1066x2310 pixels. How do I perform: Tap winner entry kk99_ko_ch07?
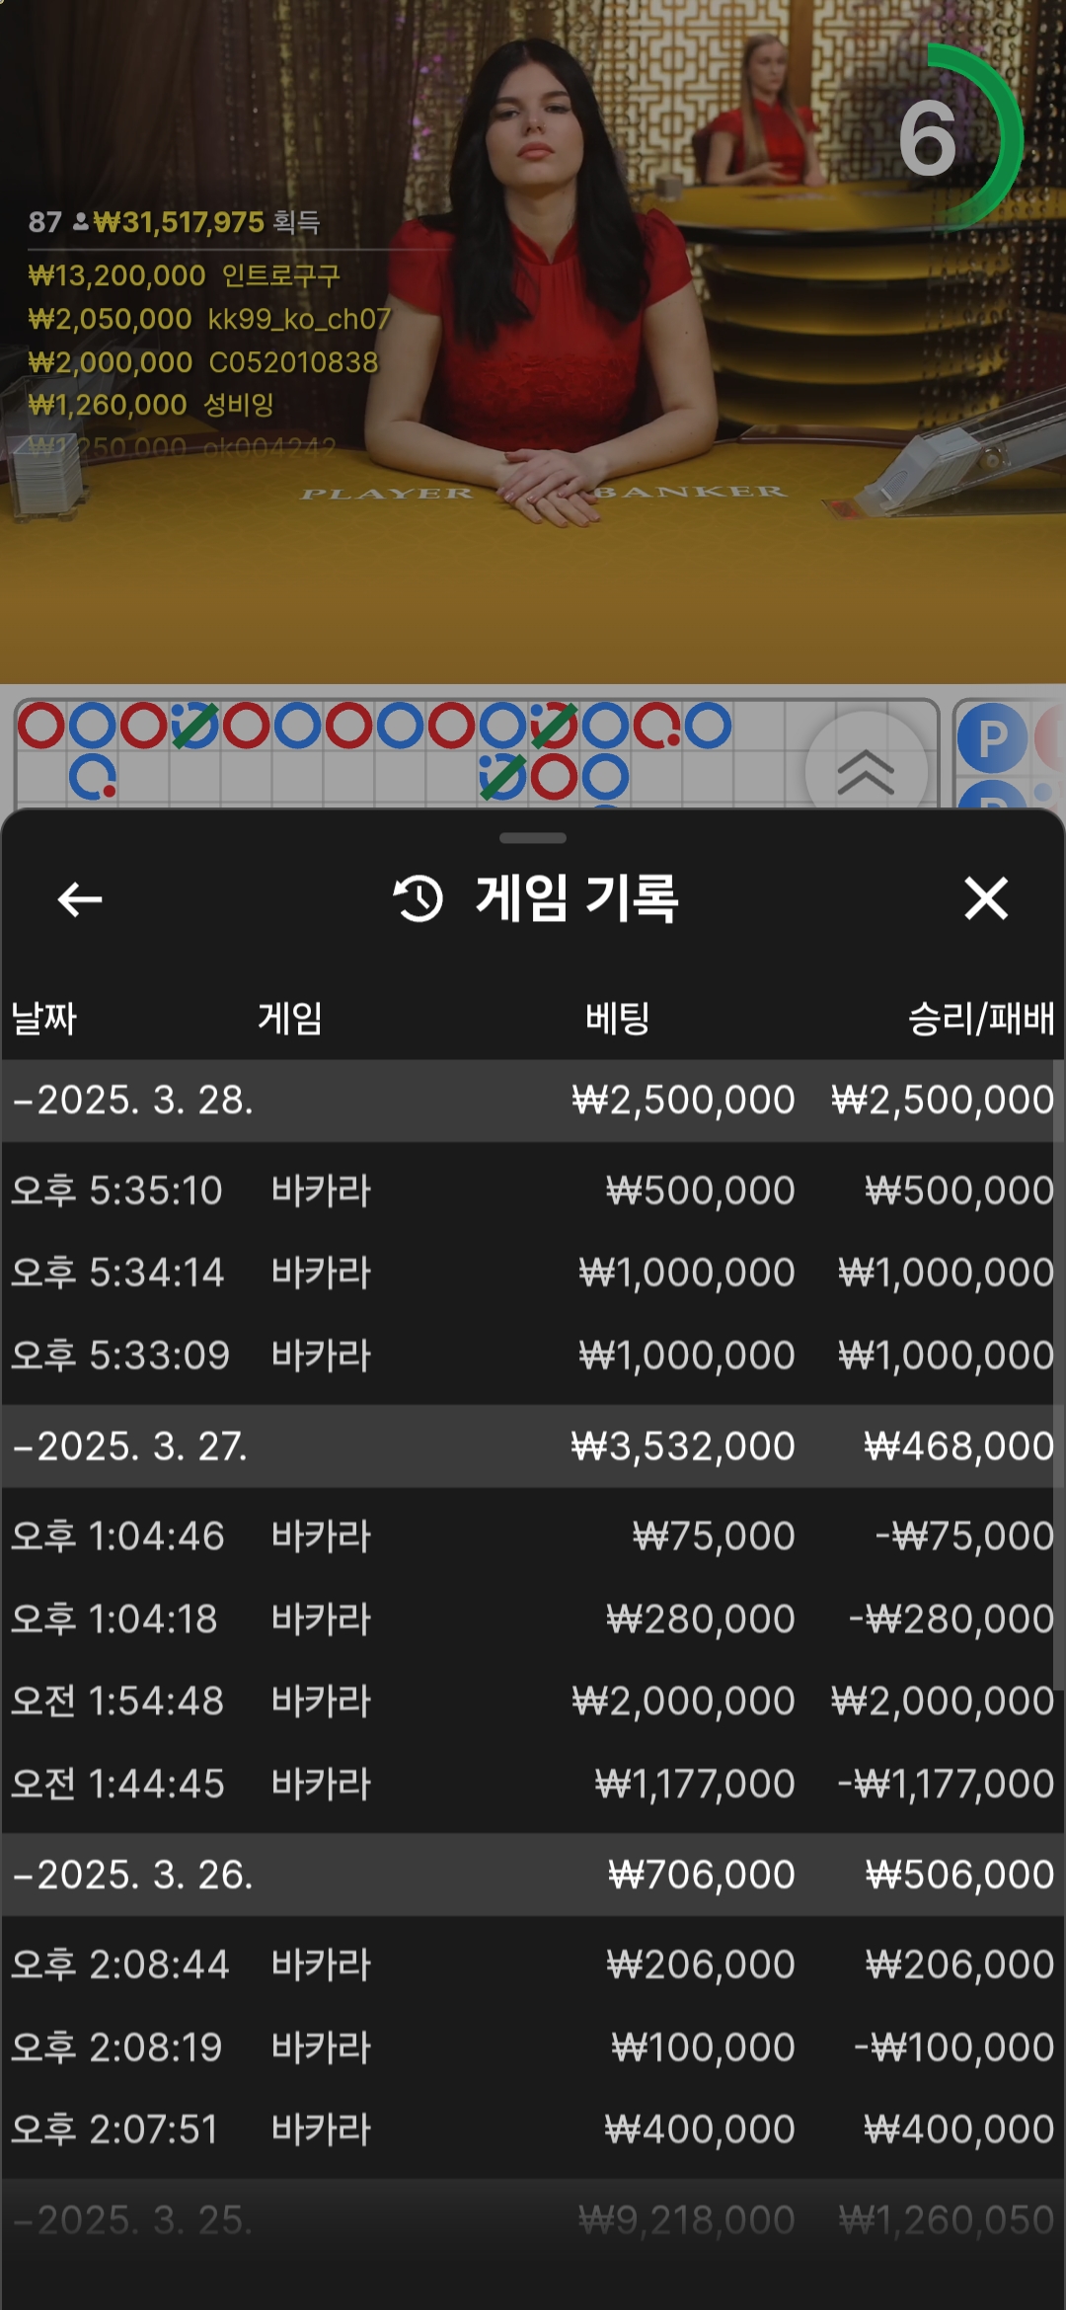[x=209, y=319]
